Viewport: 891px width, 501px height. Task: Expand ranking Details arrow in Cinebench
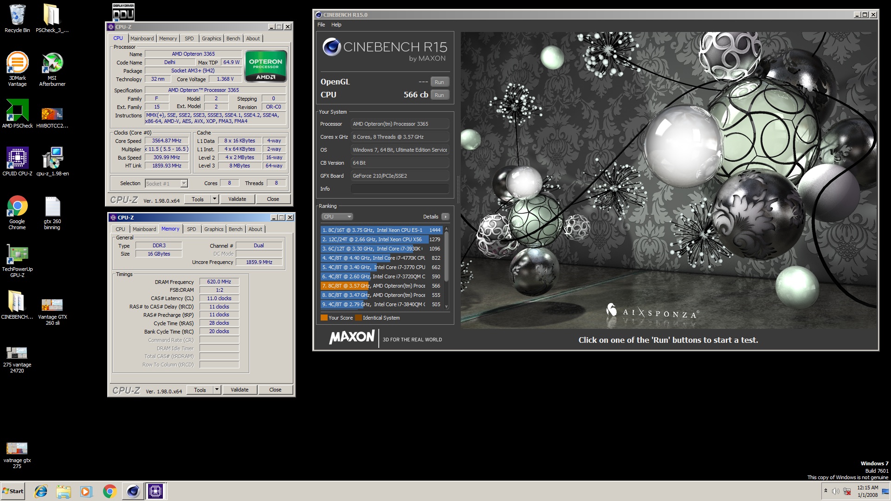tap(445, 217)
